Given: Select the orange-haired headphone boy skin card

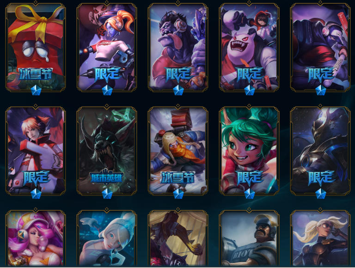Looking at the screenshot, I should 36,151.
